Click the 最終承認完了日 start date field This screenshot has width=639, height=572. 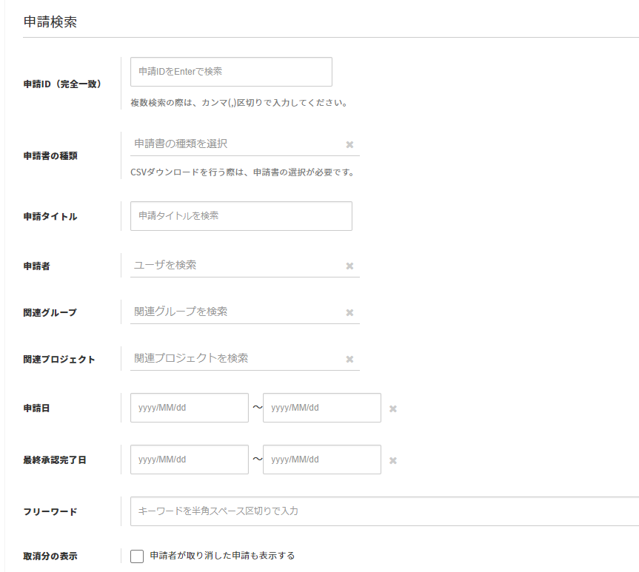pos(189,460)
